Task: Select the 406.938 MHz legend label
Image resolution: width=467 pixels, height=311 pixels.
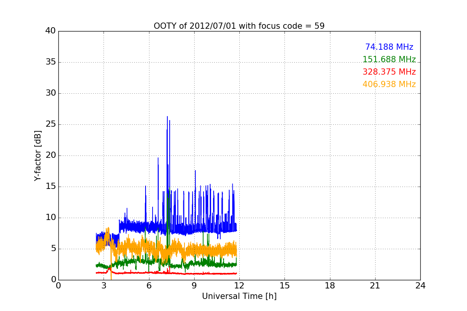Action: pos(389,84)
